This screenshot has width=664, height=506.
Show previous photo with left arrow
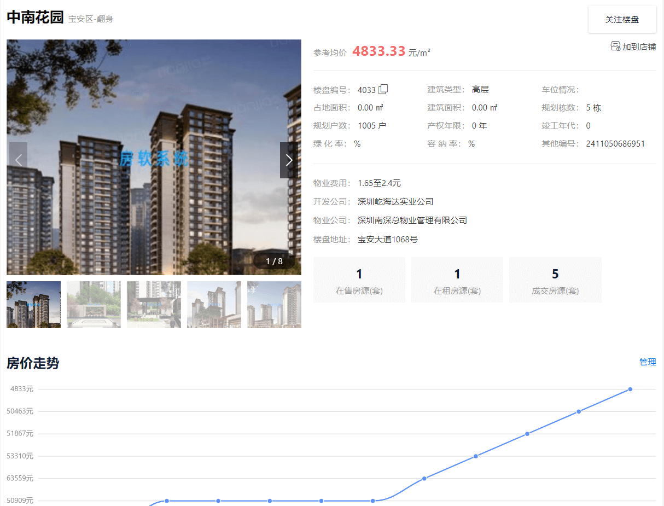click(18, 160)
